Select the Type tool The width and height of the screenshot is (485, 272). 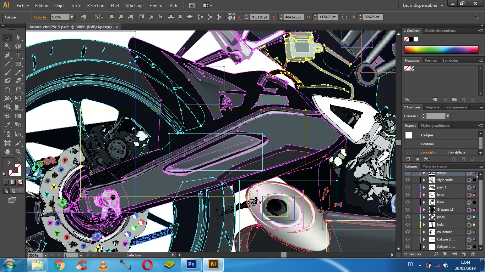[18, 55]
